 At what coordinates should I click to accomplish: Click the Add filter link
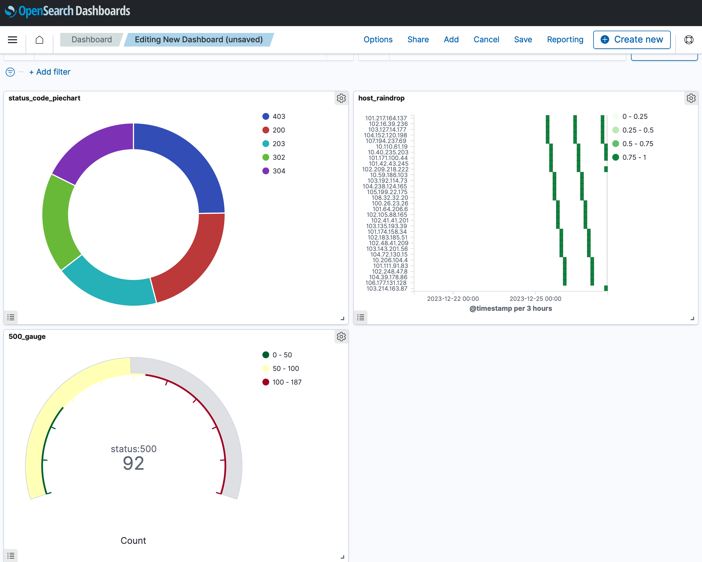coord(50,72)
